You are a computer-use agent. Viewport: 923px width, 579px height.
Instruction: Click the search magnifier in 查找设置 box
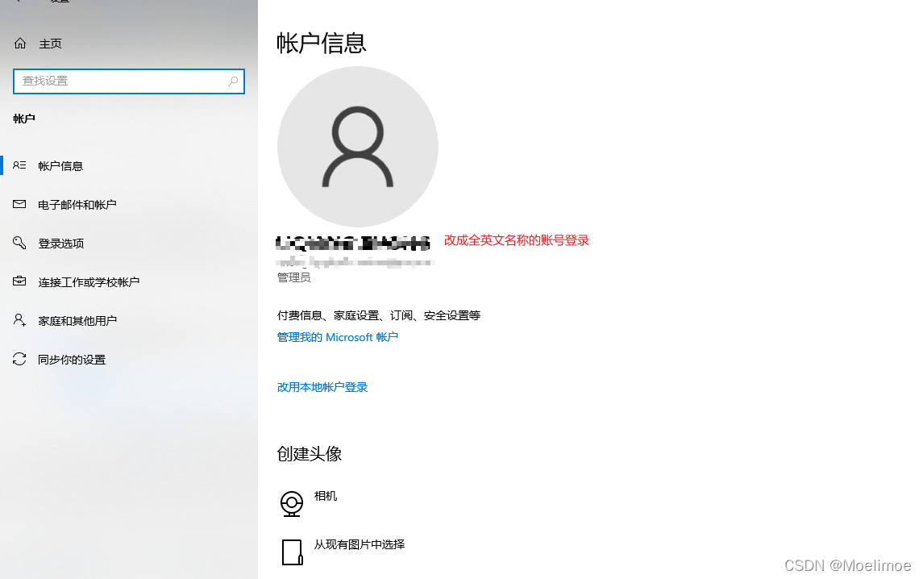[x=232, y=81]
